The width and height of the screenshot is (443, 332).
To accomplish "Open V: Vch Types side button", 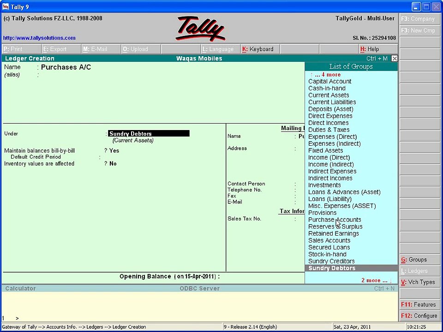I will coord(420,282).
